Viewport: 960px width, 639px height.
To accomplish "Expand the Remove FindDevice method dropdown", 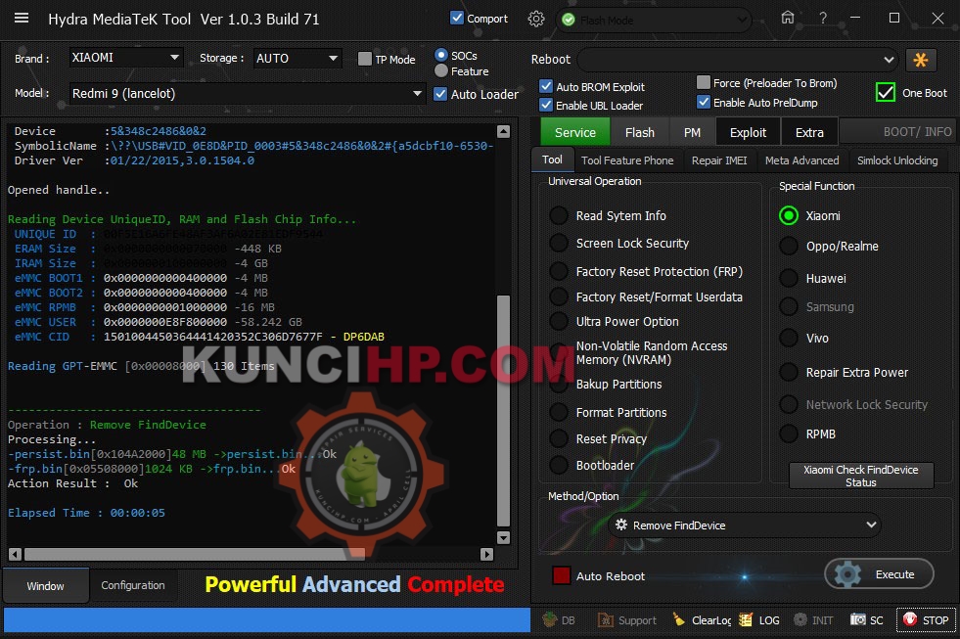I will (745, 525).
